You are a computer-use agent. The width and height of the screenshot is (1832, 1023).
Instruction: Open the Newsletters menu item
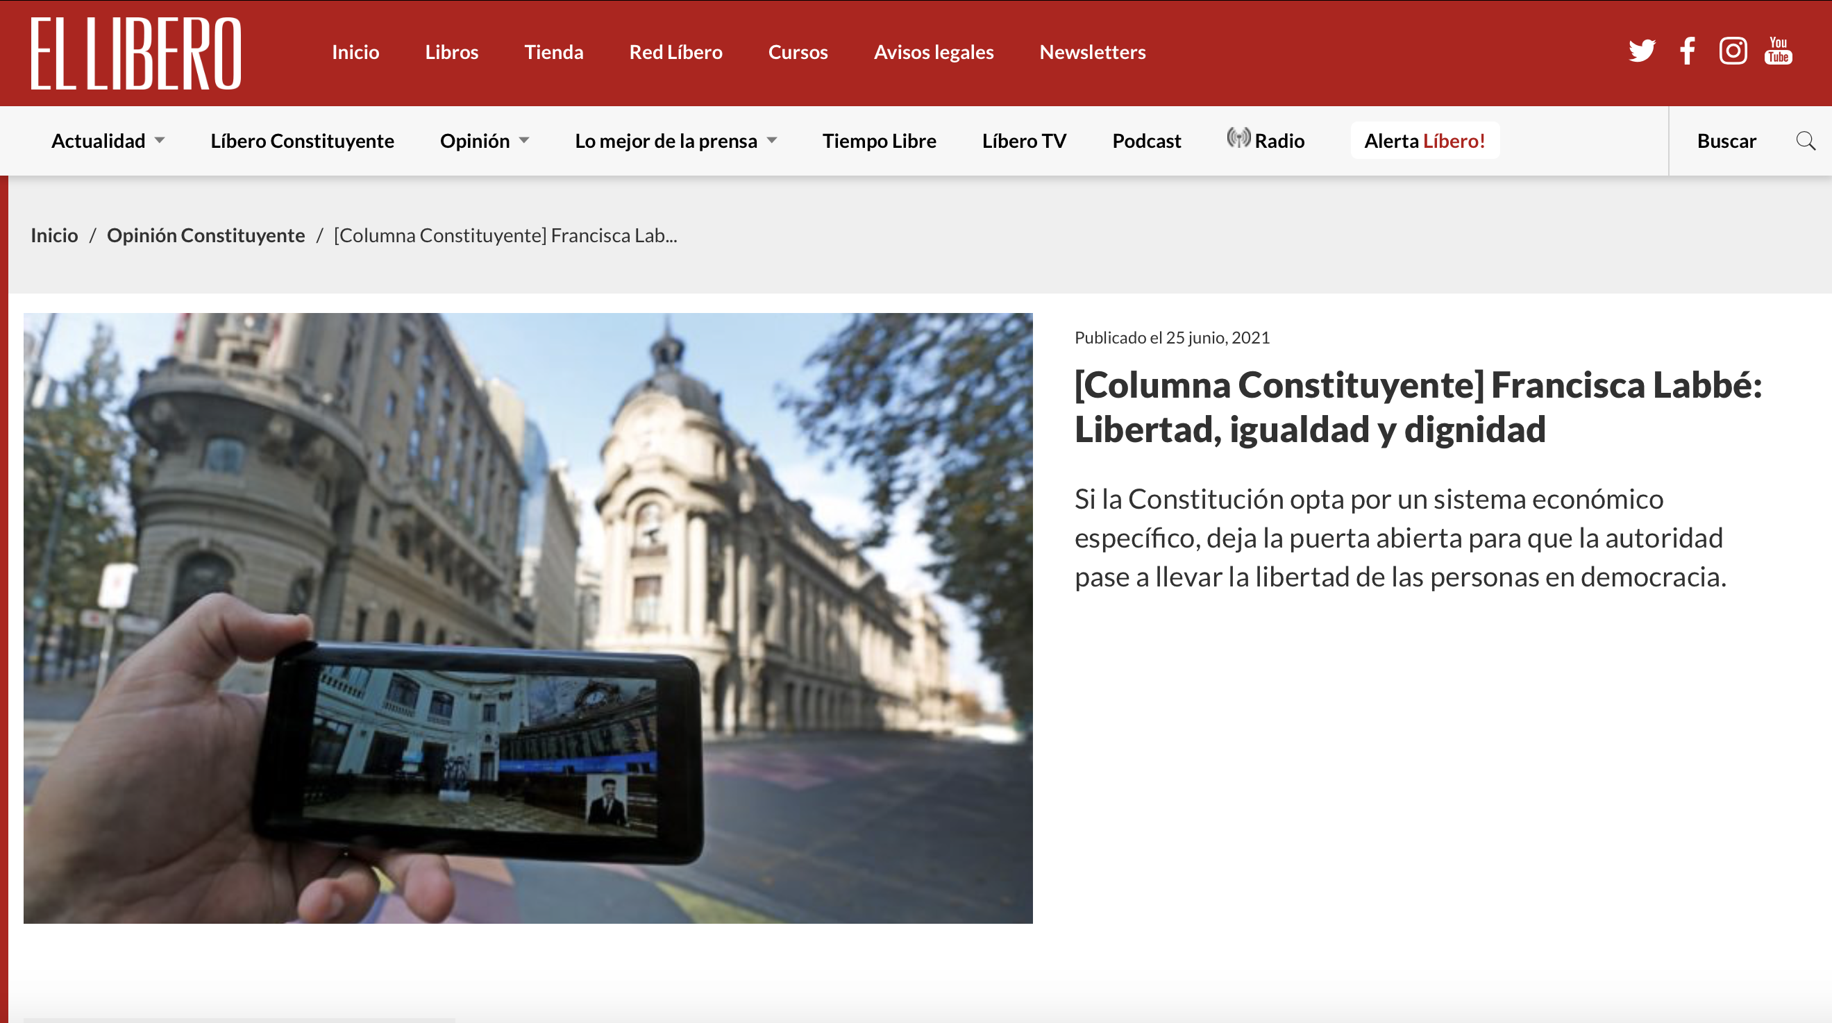click(x=1093, y=52)
